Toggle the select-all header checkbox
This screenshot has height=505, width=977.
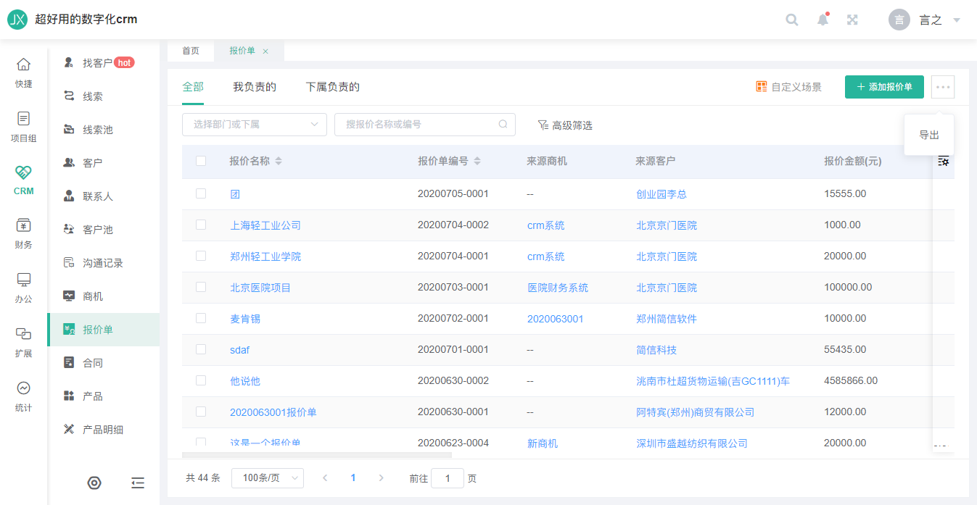201,161
